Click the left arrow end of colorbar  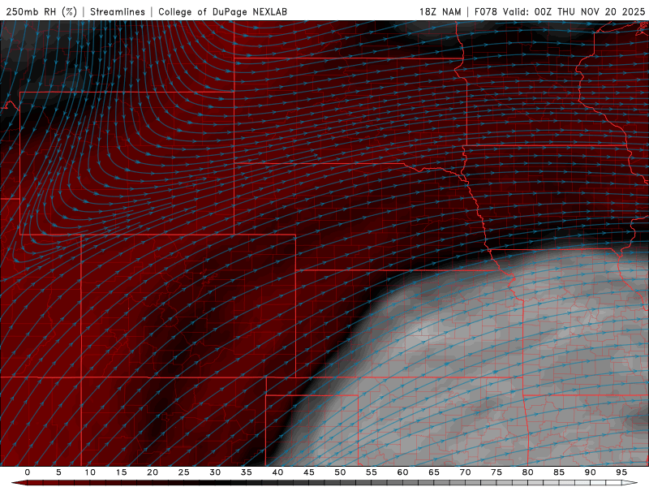click(x=19, y=483)
